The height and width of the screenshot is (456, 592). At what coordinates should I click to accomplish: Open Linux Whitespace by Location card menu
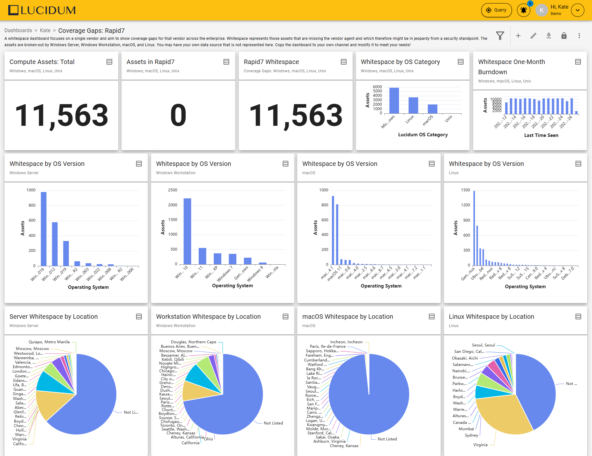[578, 317]
